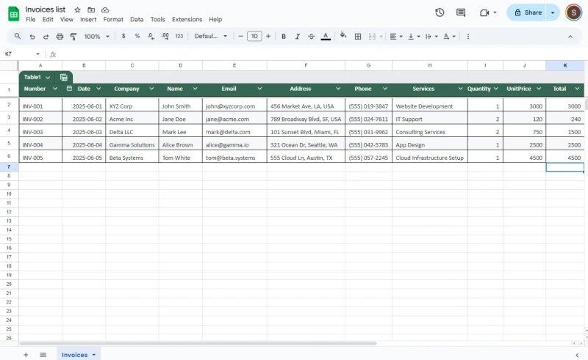Open the Company column filter arrow

click(x=151, y=89)
